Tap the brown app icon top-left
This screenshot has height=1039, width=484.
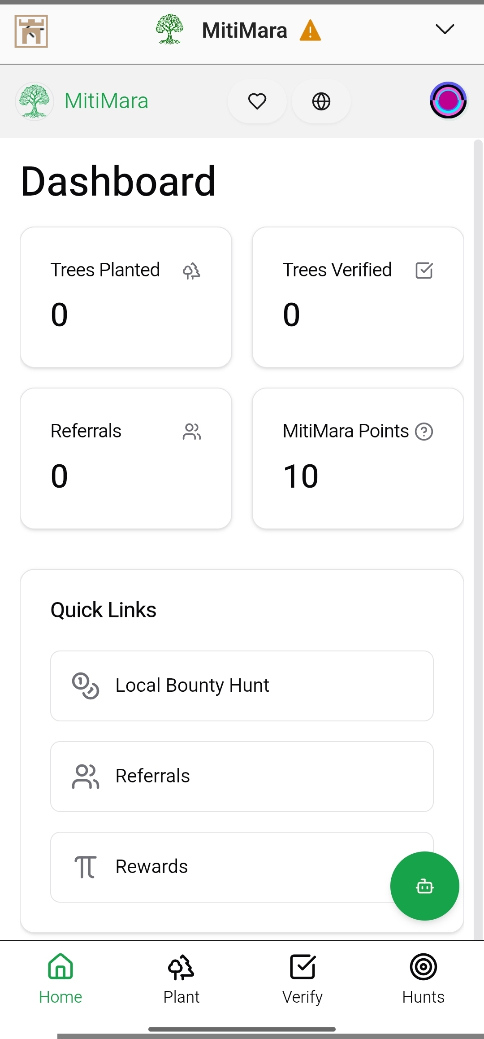(31, 31)
